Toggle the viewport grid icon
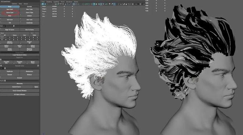Screen dimensions: 243x135 [74, 4]
